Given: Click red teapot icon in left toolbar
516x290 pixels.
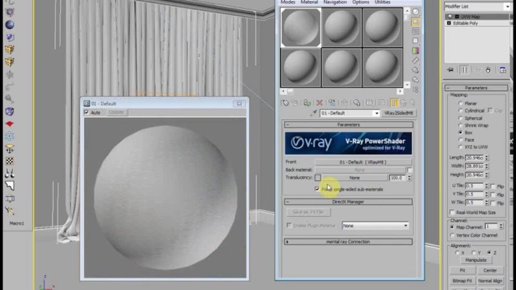Looking at the screenshot, I should (x=10, y=124).
